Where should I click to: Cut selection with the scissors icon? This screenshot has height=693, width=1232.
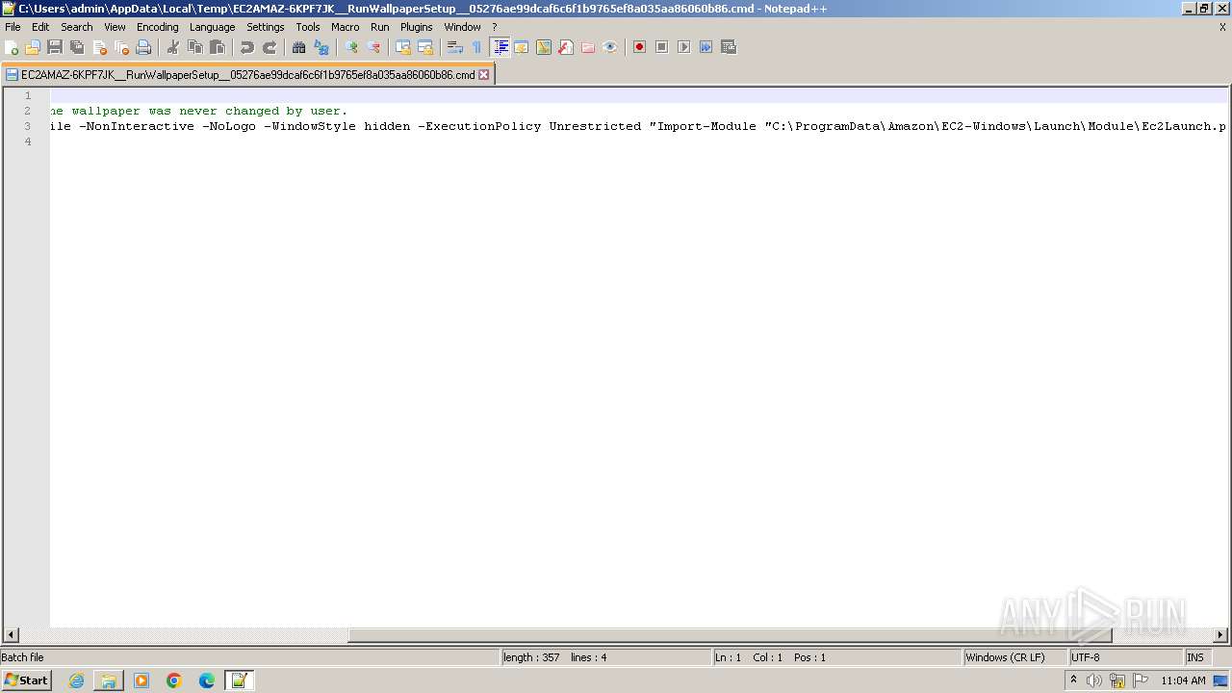(173, 47)
